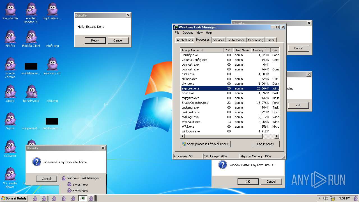
Task: Select WerFault.exe process row
Action: click(230, 122)
